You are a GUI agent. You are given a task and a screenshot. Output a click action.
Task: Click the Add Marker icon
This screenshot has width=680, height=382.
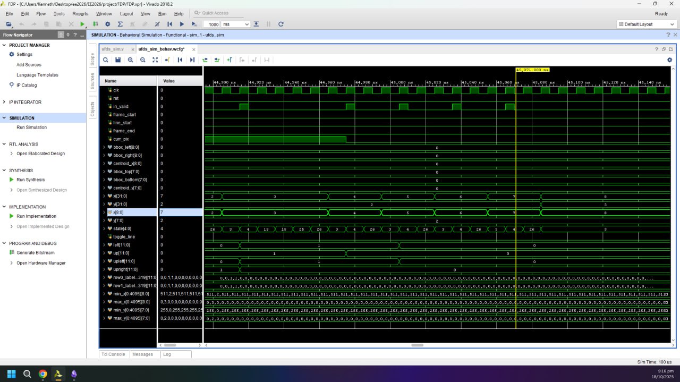(229, 60)
